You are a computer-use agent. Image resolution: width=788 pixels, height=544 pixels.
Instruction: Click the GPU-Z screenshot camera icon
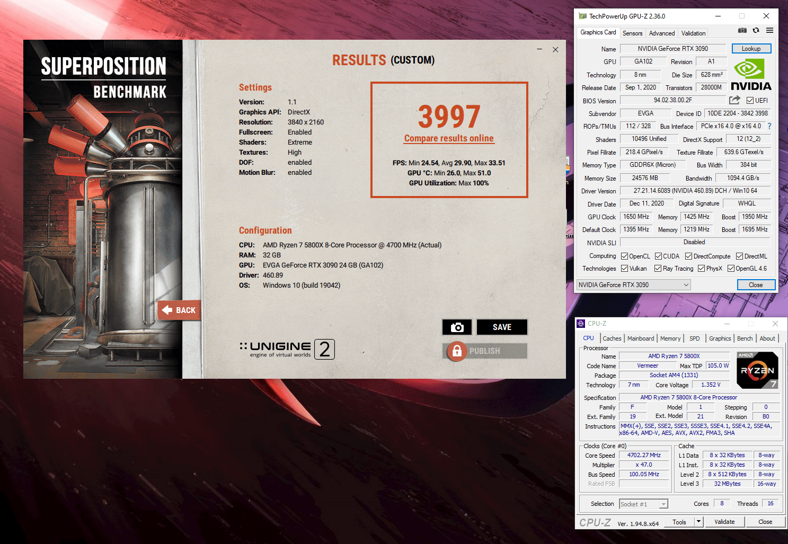742,30
